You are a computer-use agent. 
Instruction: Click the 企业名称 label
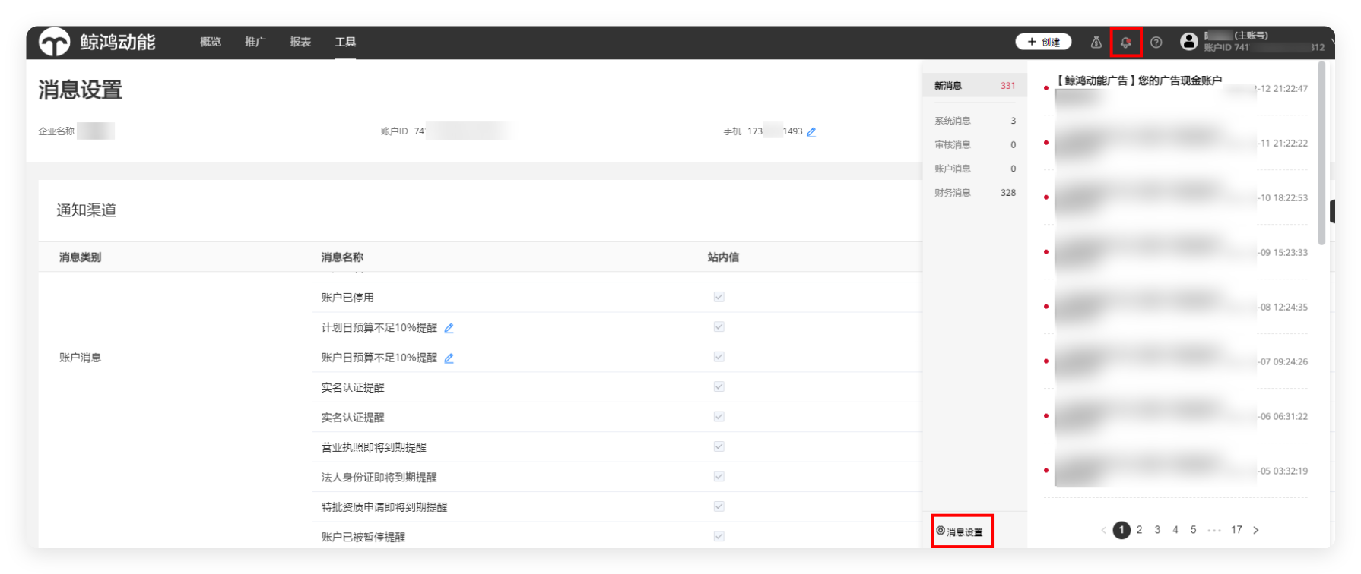point(56,131)
